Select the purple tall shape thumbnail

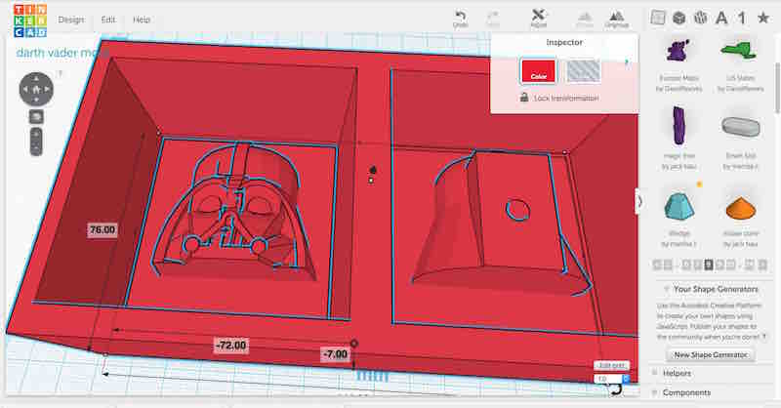pyautogui.click(x=678, y=126)
